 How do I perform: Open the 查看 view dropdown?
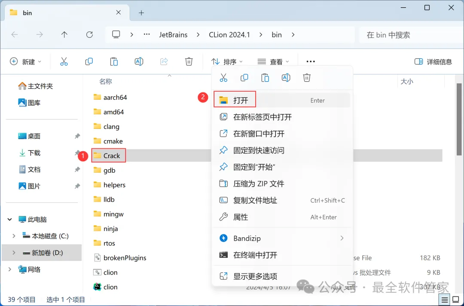pyautogui.click(x=273, y=61)
